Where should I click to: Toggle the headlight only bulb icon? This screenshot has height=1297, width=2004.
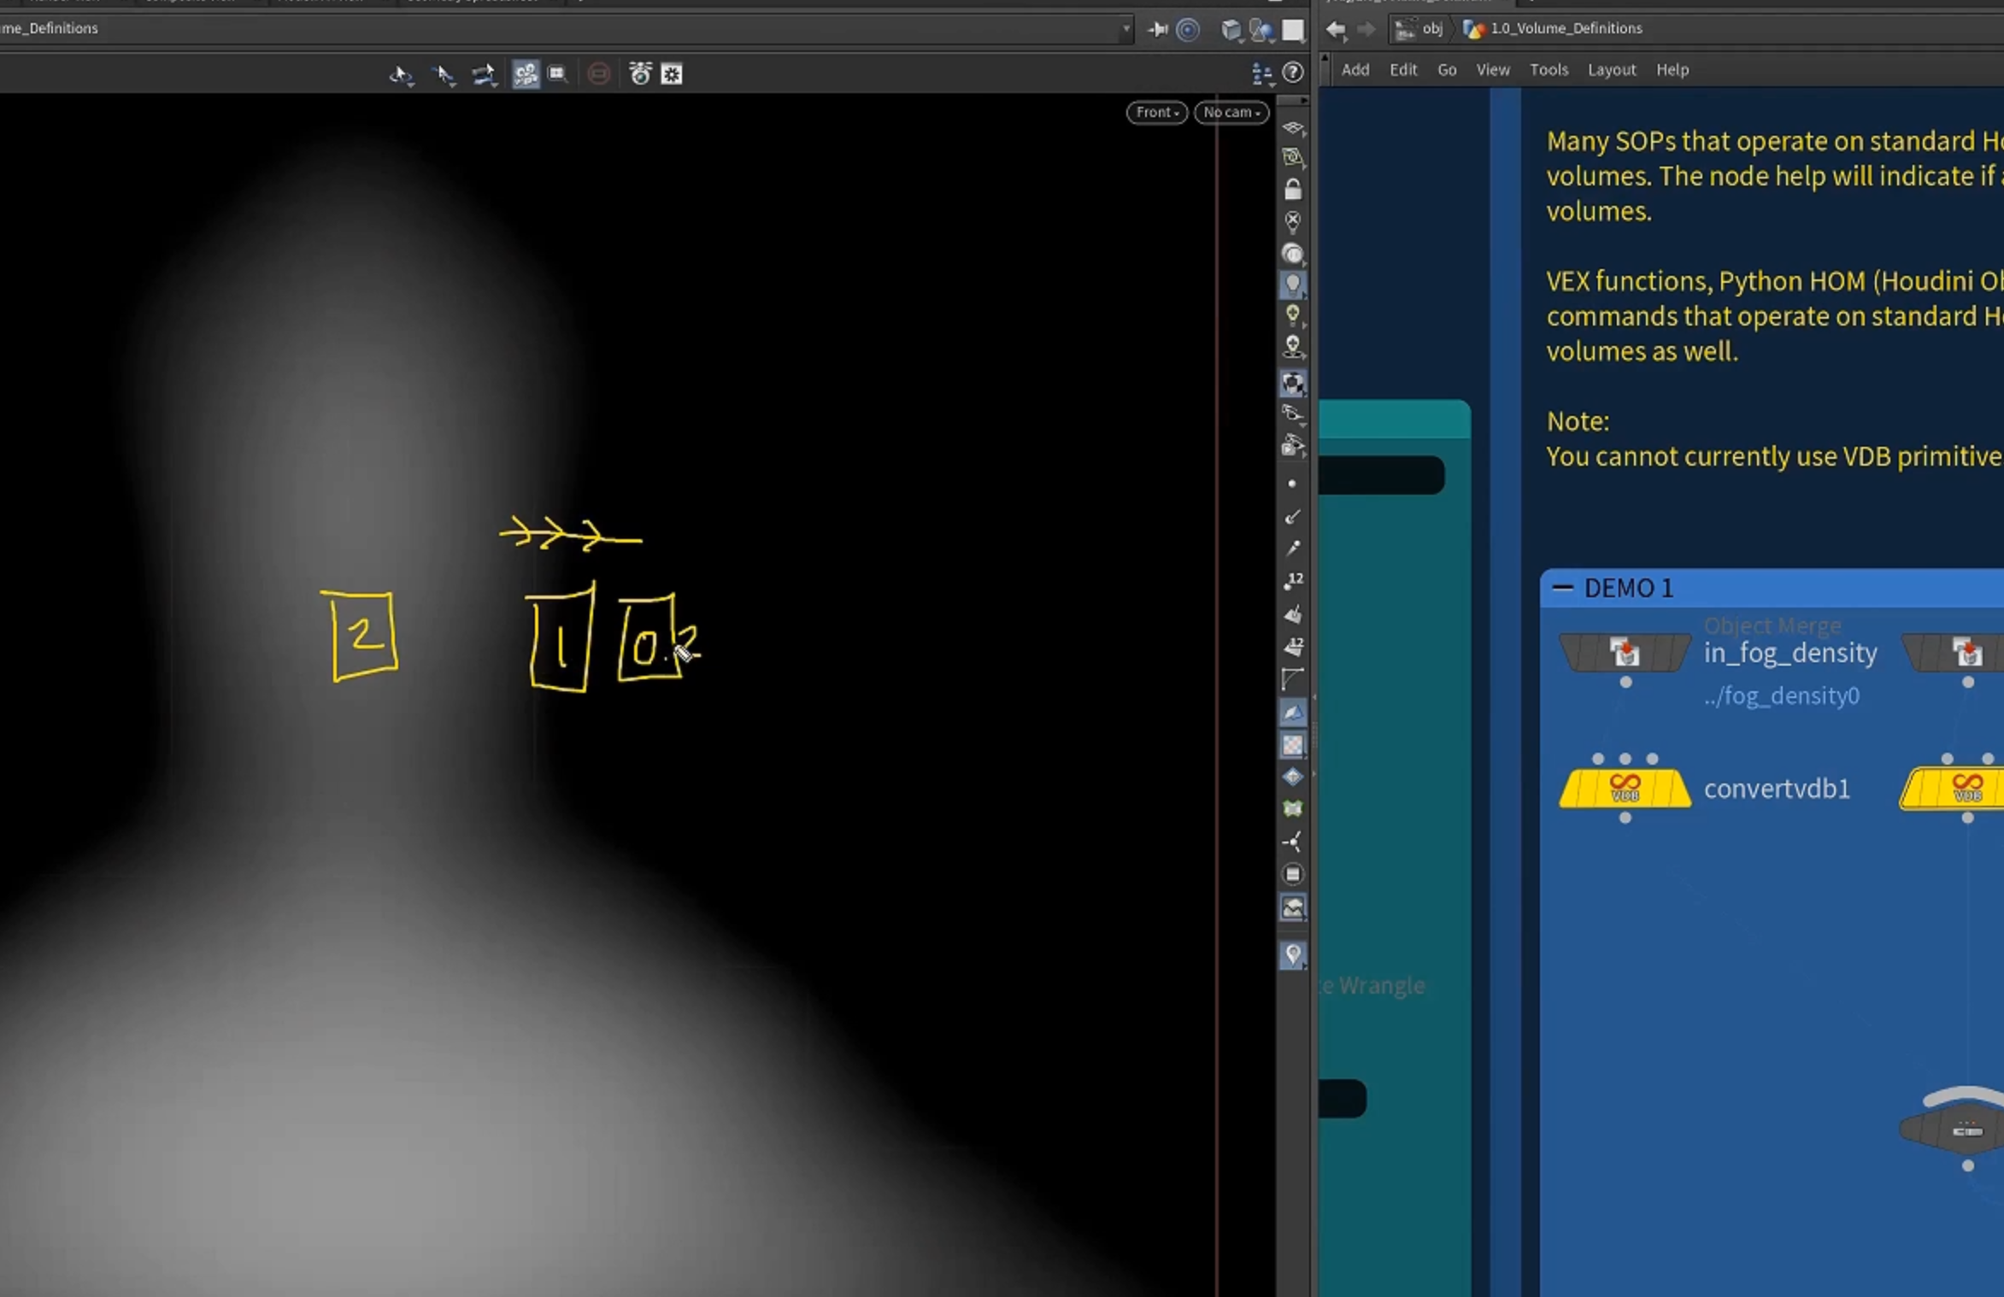click(1293, 254)
